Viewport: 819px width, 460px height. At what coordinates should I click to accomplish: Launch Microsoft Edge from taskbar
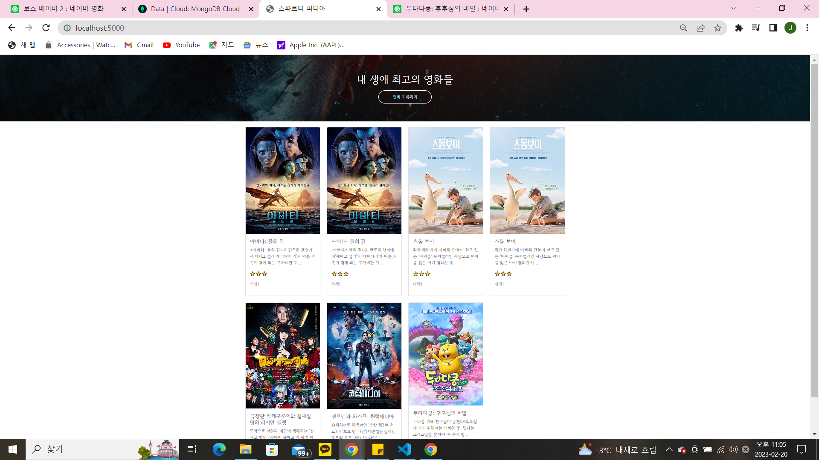[219, 449]
